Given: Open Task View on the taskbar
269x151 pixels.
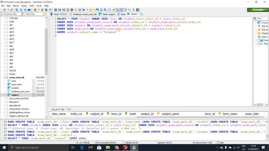Looking at the screenshot, I should (73, 147).
